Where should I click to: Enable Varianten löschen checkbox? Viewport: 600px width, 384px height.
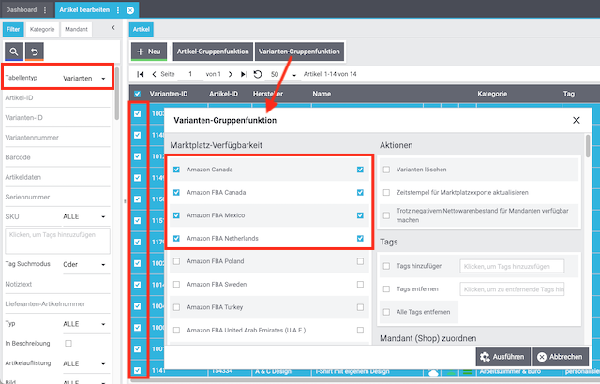(x=386, y=170)
